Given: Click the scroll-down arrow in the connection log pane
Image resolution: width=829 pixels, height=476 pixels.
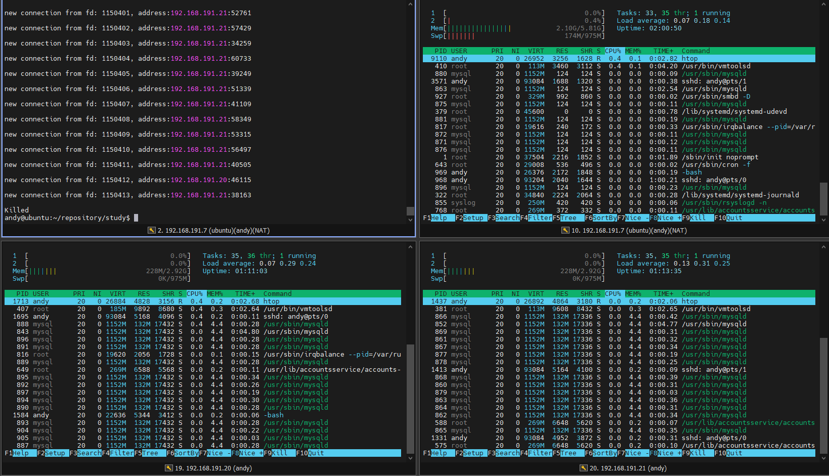Looking at the screenshot, I should tap(410, 220).
